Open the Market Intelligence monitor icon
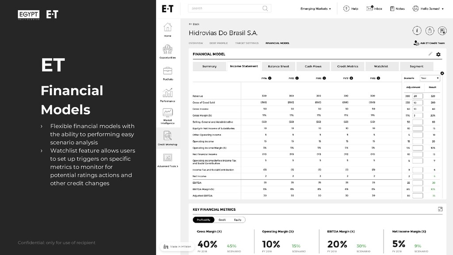 (168, 113)
